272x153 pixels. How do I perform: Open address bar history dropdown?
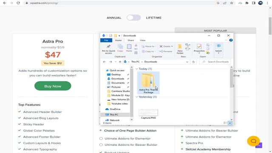[187, 62]
